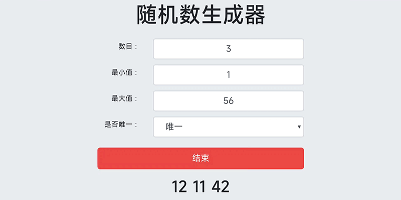Open the 是否唯一 dropdown menu
The width and height of the screenshot is (401, 200).
(229, 127)
